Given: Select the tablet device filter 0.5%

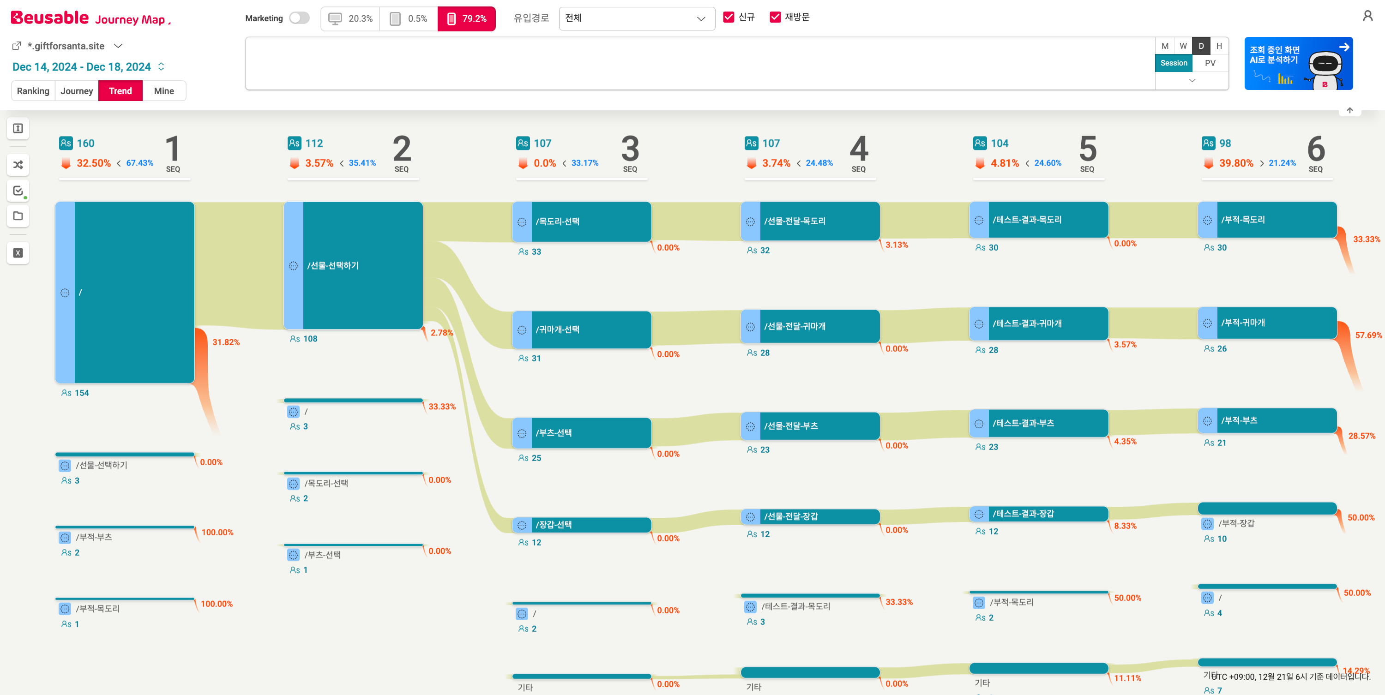Looking at the screenshot, I should 408,18.
